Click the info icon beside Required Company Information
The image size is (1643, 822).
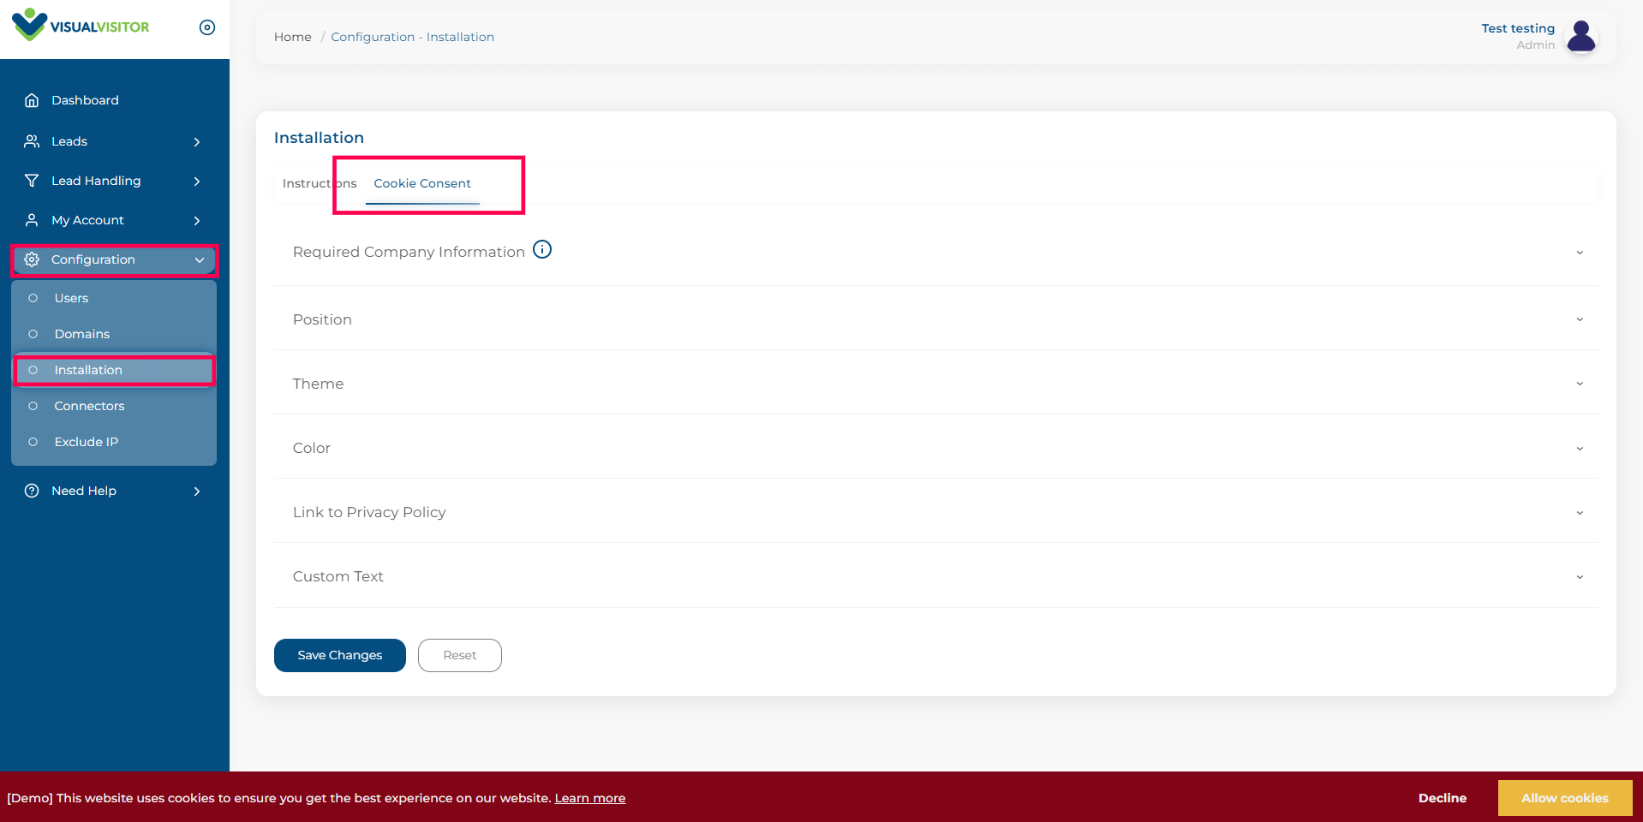click(x=542, y=249)
